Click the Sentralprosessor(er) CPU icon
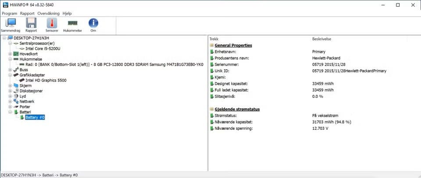421x178 pixels. [16, 43]
